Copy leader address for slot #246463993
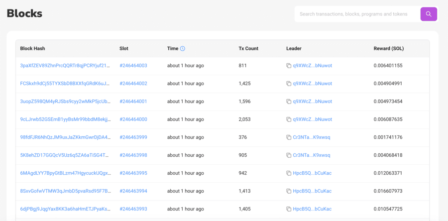 pos(289,209)
